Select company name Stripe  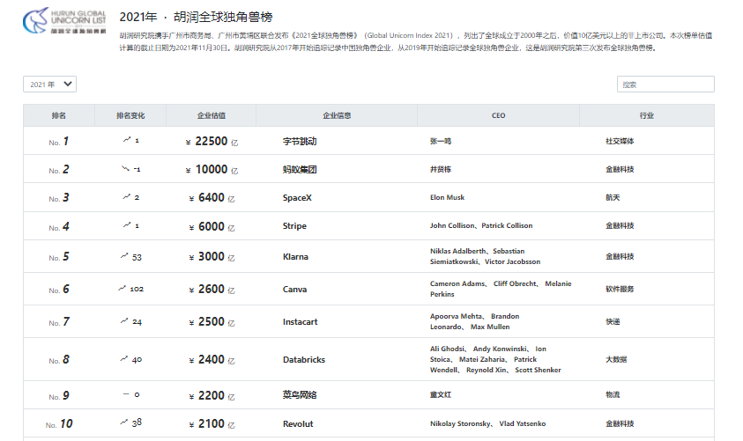[294, 226]
